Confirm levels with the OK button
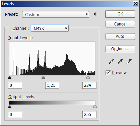This screenshot has height=126, width=140. point(120,14)
